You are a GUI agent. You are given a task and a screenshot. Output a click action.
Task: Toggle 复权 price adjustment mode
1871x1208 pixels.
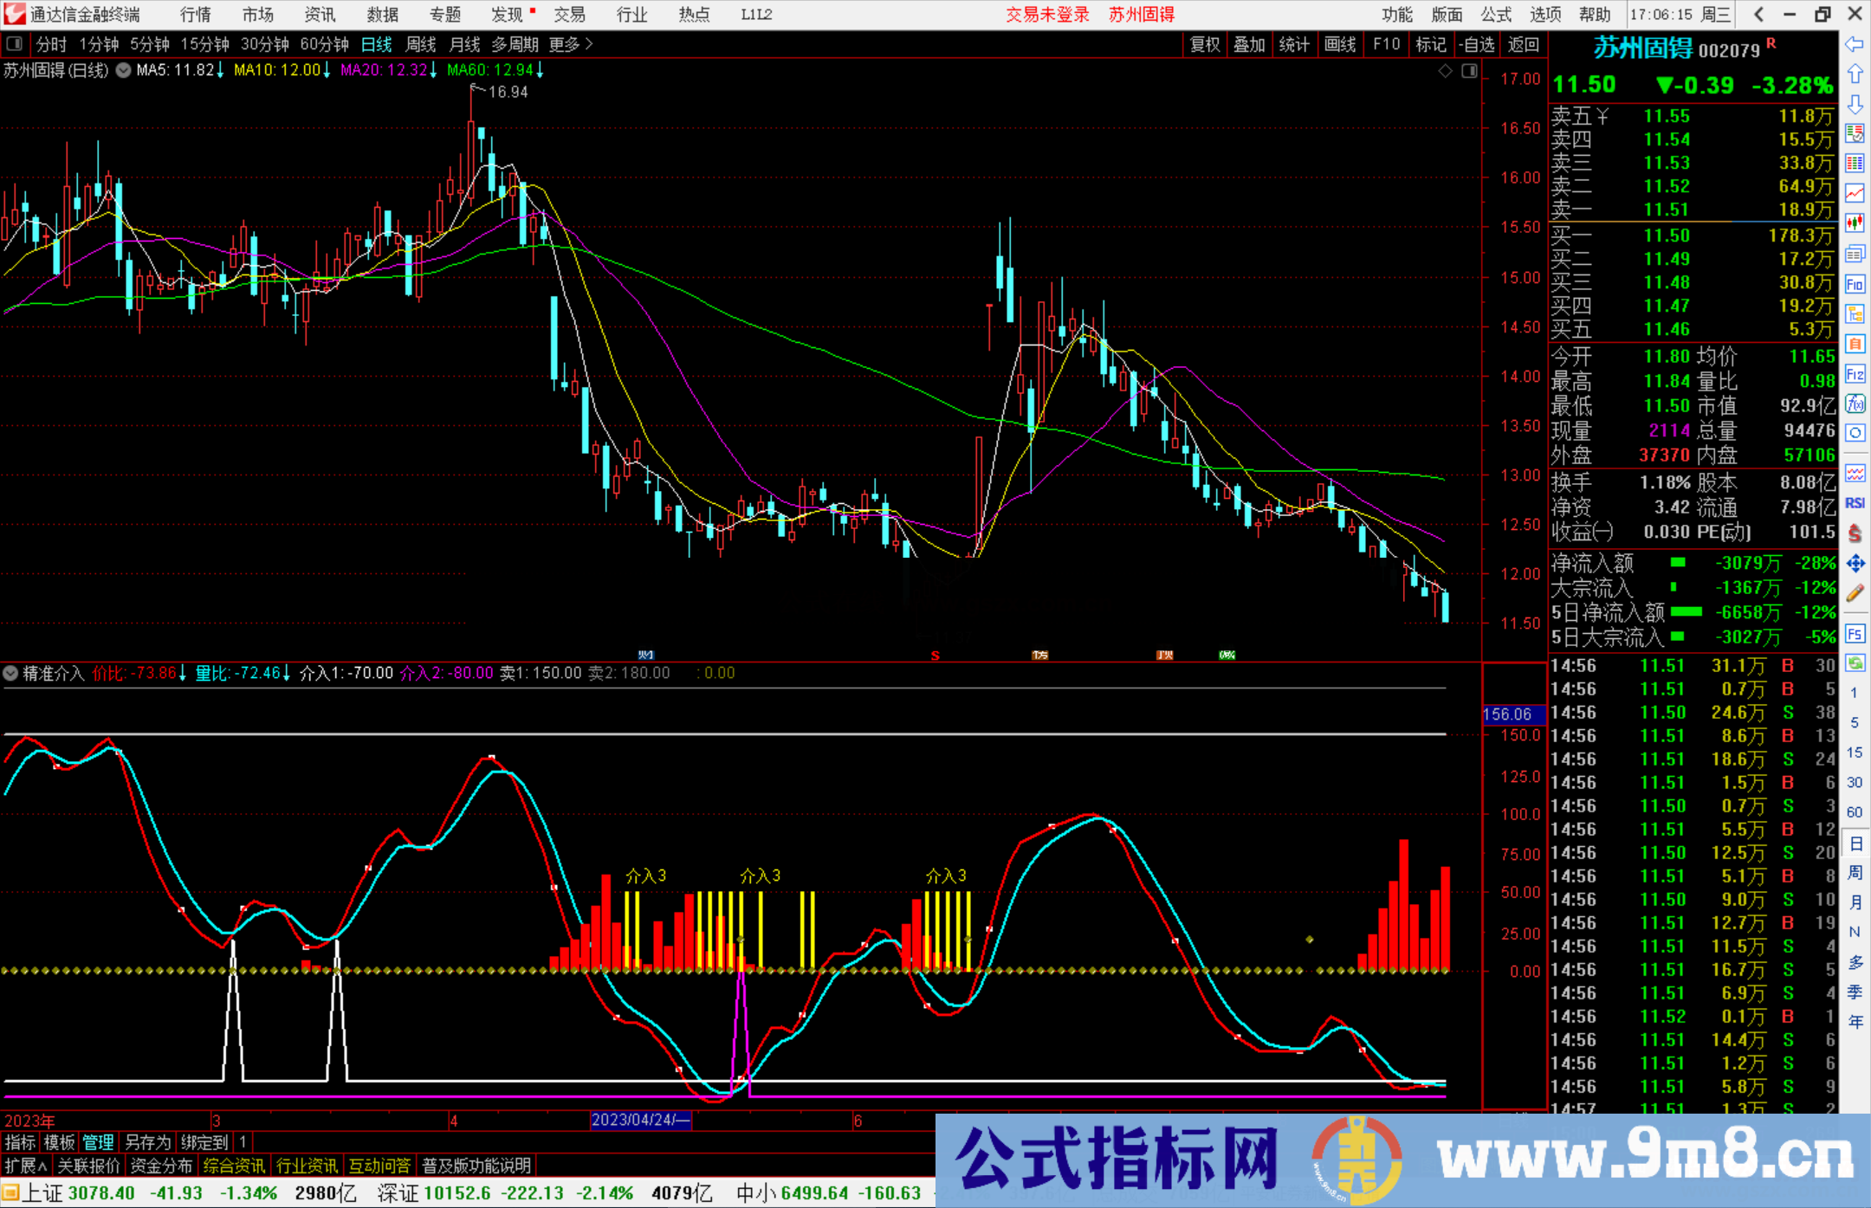[x=1204, y=44]
